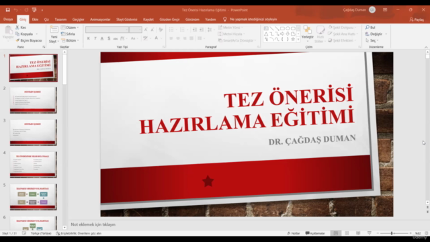
Task: Click the clear formatting icon
Action: click(161, 30)
